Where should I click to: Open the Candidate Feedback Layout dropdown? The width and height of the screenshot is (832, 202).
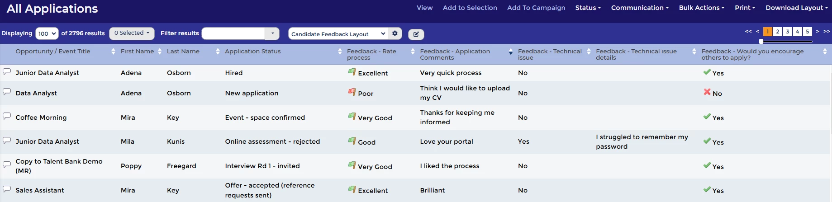(338, 34)
